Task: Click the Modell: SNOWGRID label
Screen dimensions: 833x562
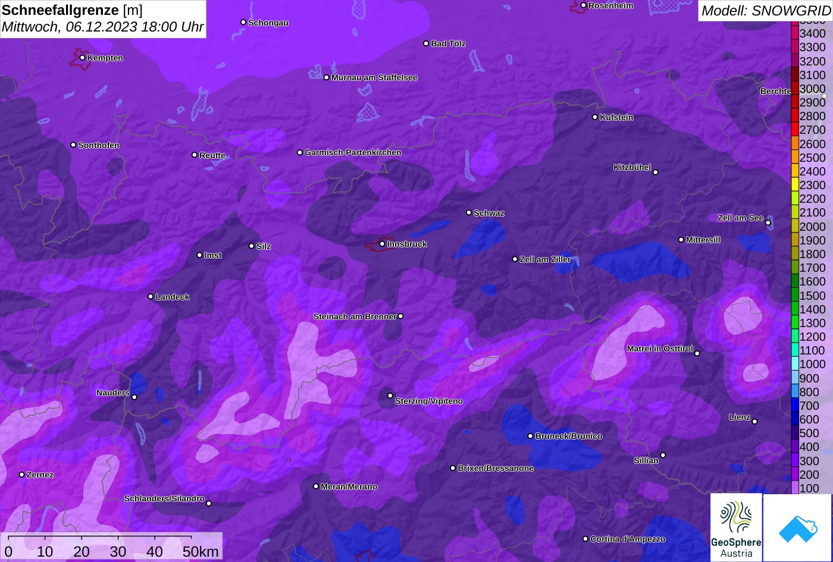Action: [766, 11]
